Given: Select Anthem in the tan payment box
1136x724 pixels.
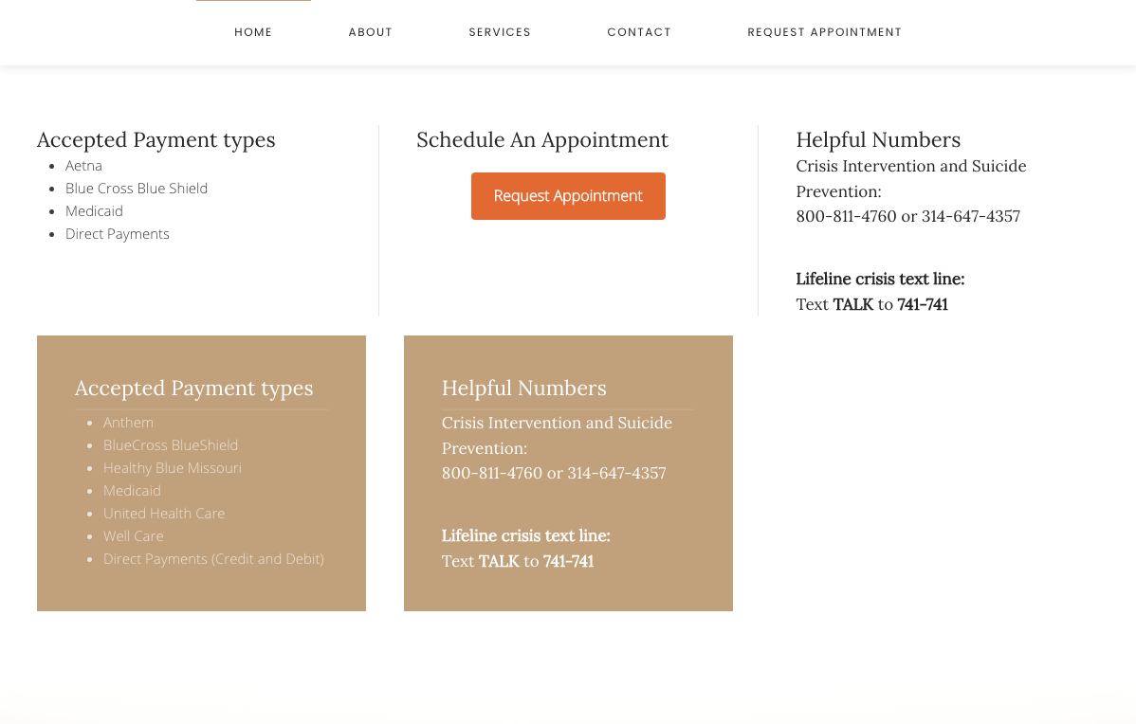Looking at the screenshot, I should coord(128,422).
